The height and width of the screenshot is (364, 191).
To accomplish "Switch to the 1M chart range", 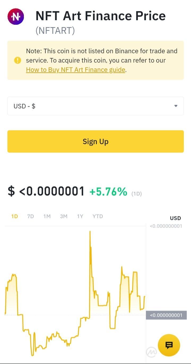I will (x=47, y=216).
